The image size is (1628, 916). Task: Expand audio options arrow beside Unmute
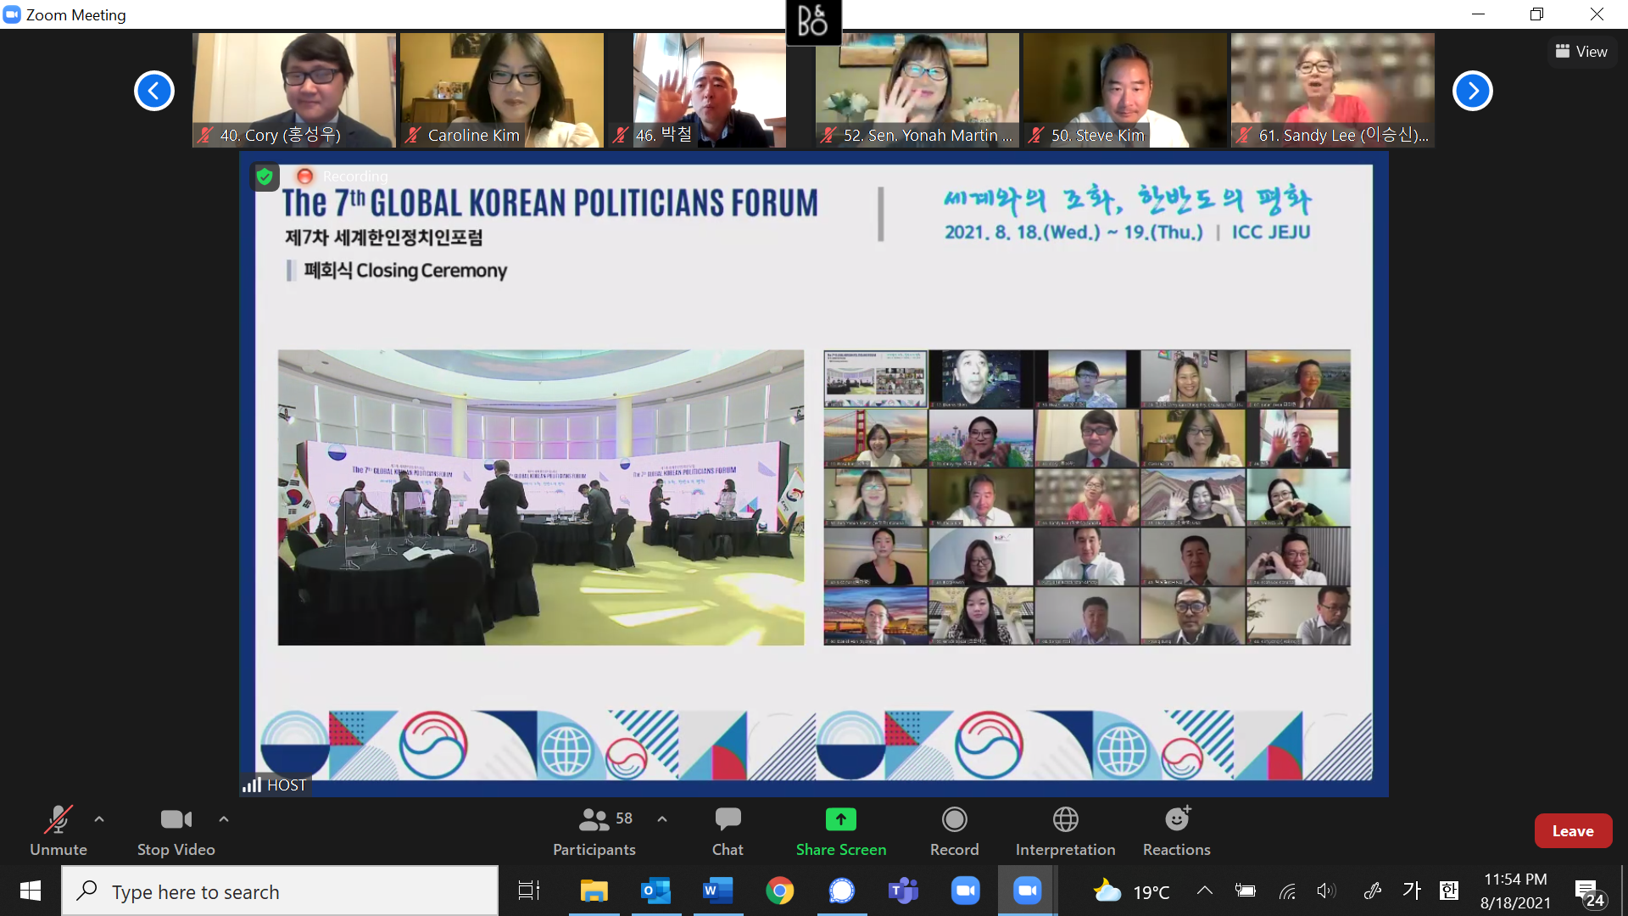click(99, 819)
